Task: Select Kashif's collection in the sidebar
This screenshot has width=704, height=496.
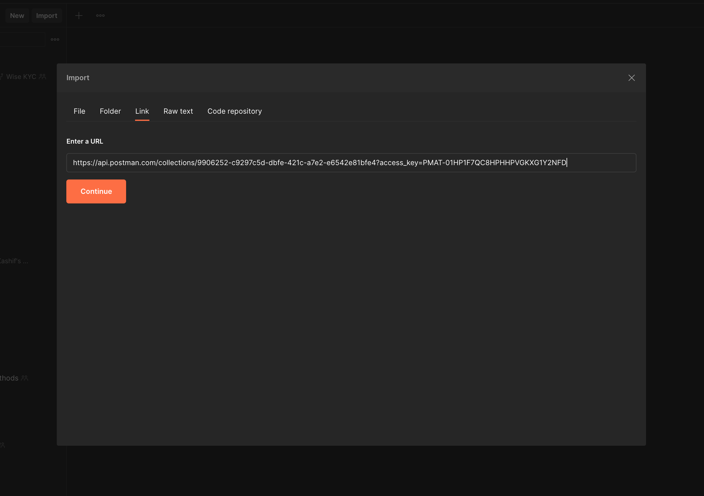Action: [x=14, y=261]
